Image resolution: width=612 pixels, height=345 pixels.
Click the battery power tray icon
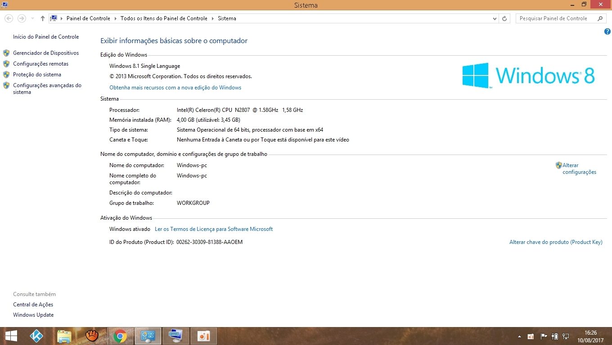555,336
